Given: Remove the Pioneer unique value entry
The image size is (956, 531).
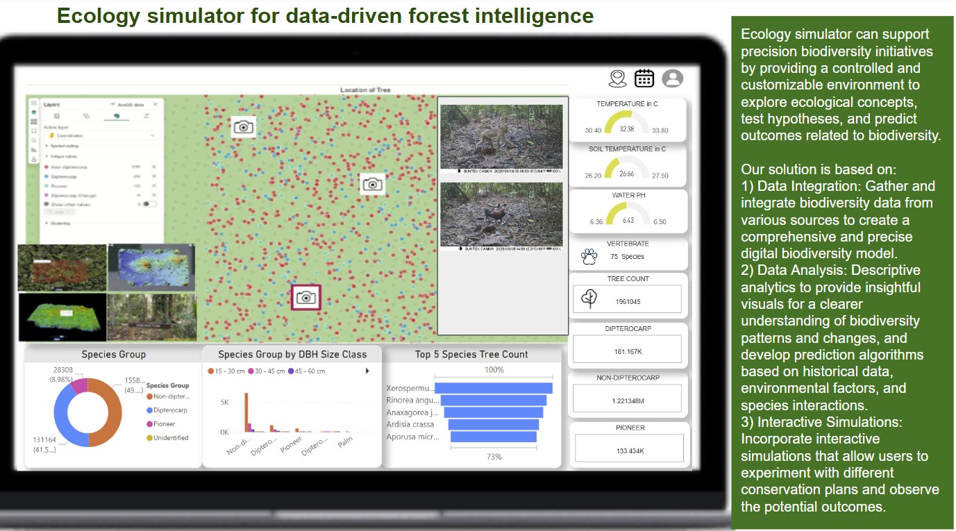Looking at the screenshot, I should tap(154, 186).
